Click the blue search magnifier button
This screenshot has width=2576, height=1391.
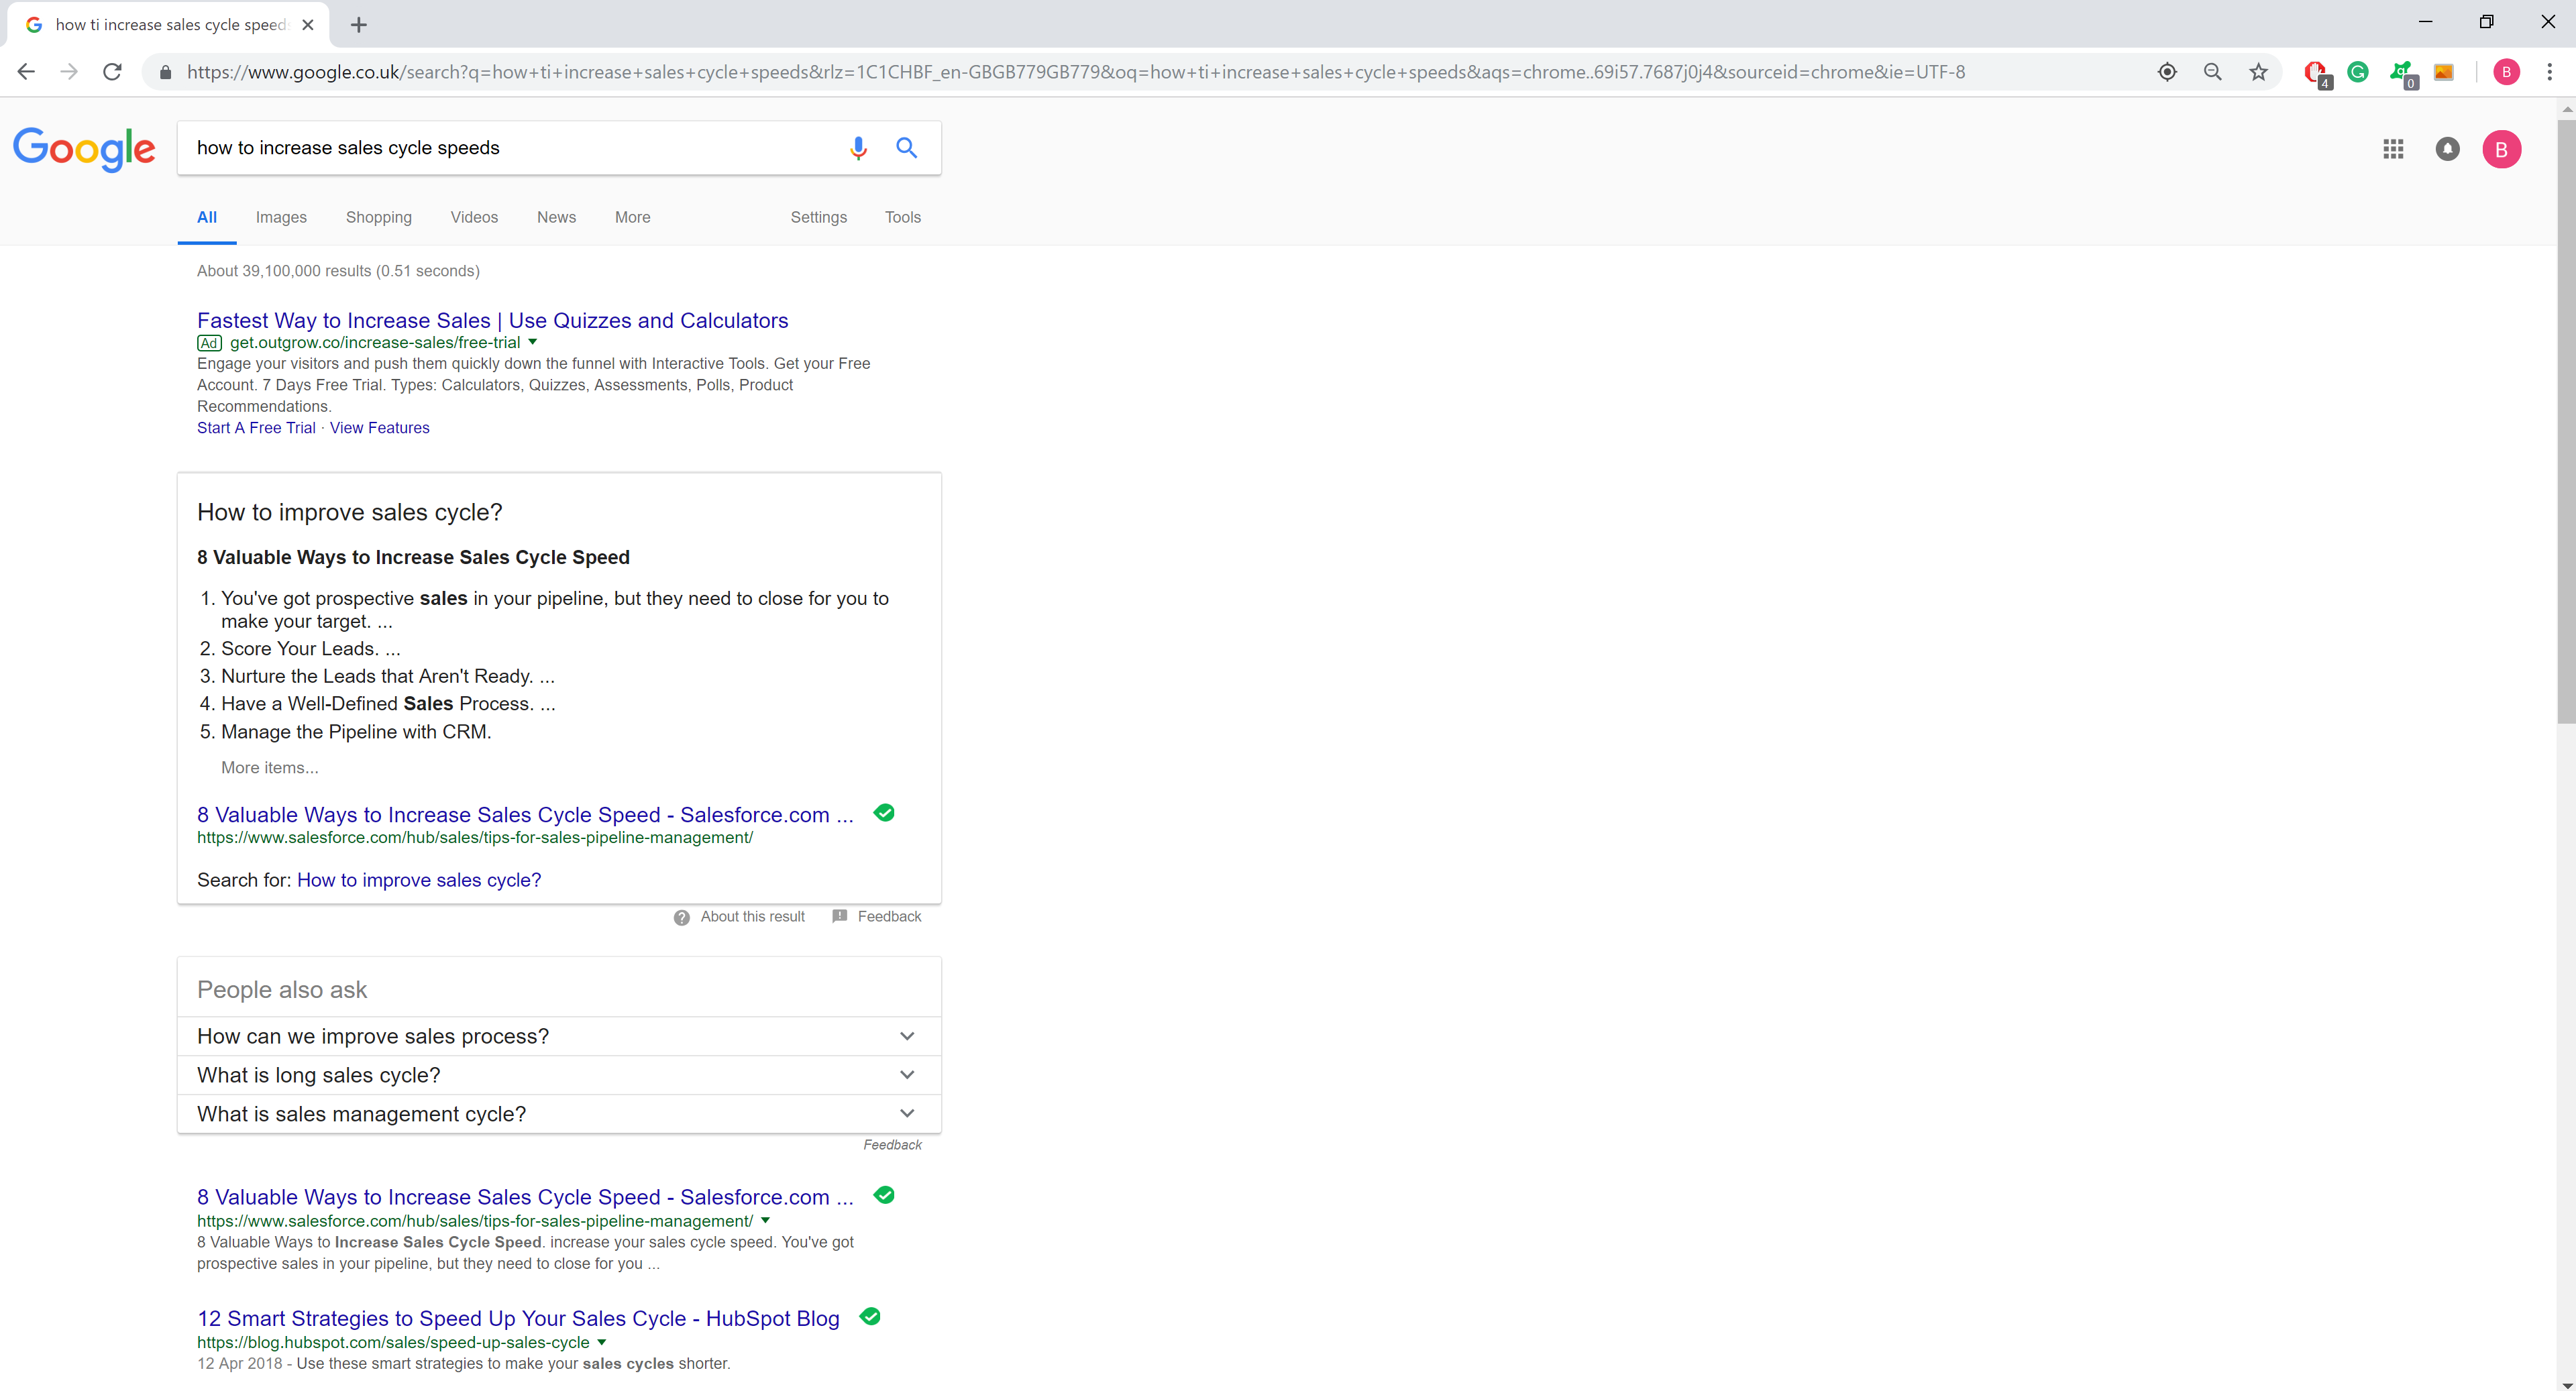click(906, 148)
